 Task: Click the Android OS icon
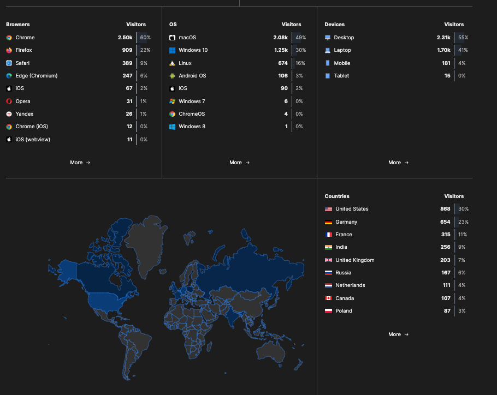[x=172, y=76]
